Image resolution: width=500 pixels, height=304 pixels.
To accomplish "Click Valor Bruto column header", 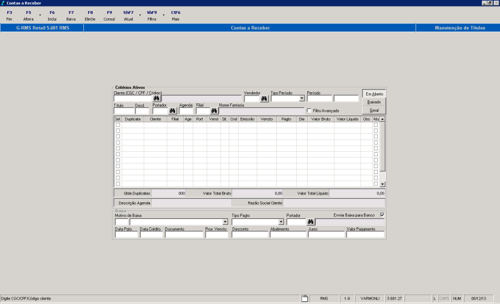I will tap(321, 119).
